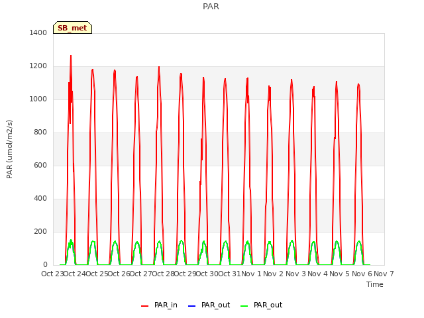The image size is (424, 318).
Task: Click the Oct 23 x-axis label
Action: [52, 274]
